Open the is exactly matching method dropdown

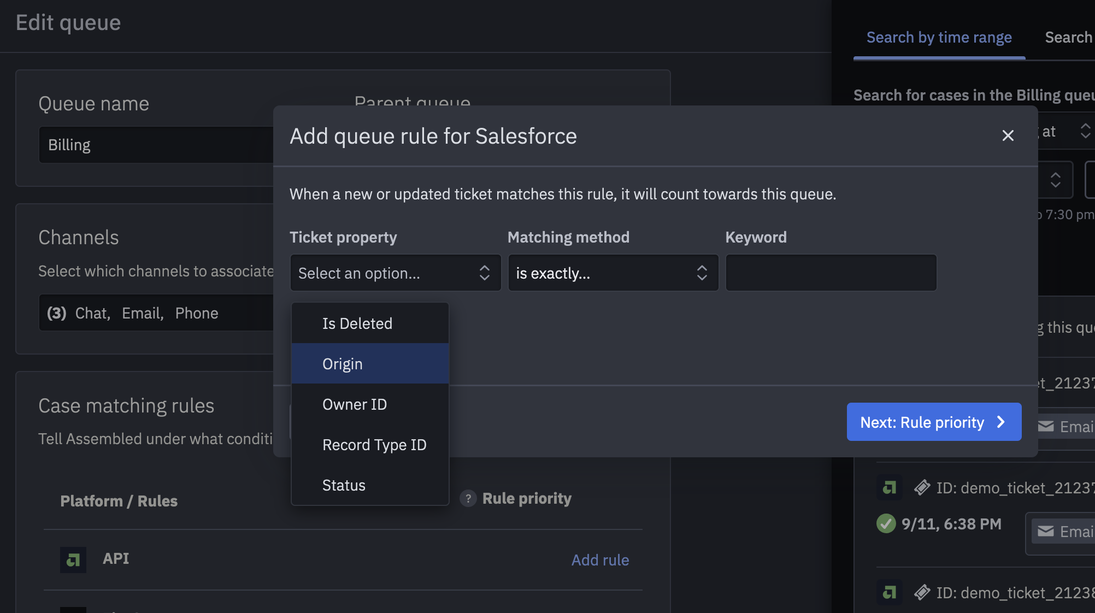(612, 273)
